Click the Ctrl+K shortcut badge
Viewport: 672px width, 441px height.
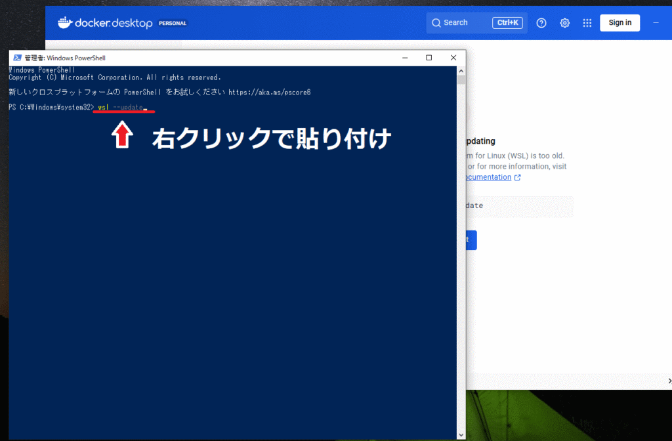pos(507,23)
